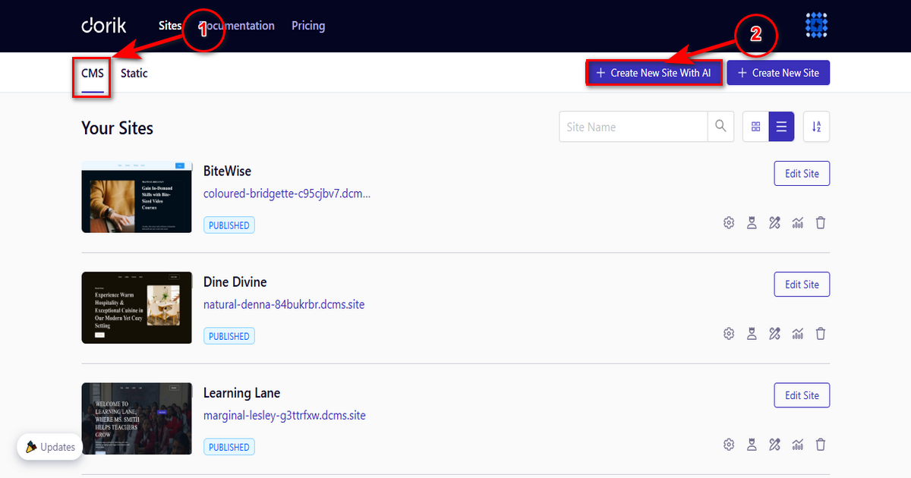Delete Dine Divine with trash icon
Viewport: 911px width, 478px height.
pyautogui.click(x=820, y=334)
